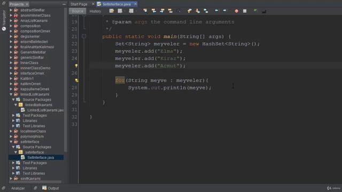Expand the InnerClass project node

click(x=11, y=63)
